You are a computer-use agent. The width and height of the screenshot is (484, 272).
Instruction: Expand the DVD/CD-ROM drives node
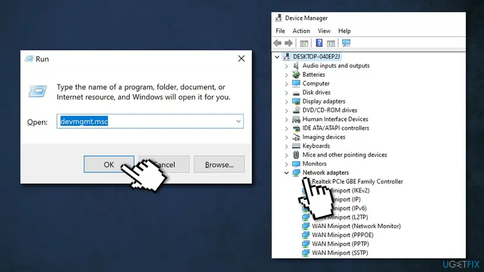286,111
